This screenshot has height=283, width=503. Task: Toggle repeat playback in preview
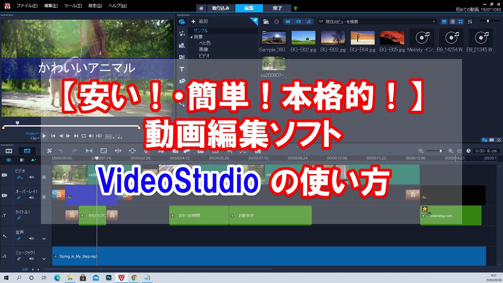coord(83,136)
